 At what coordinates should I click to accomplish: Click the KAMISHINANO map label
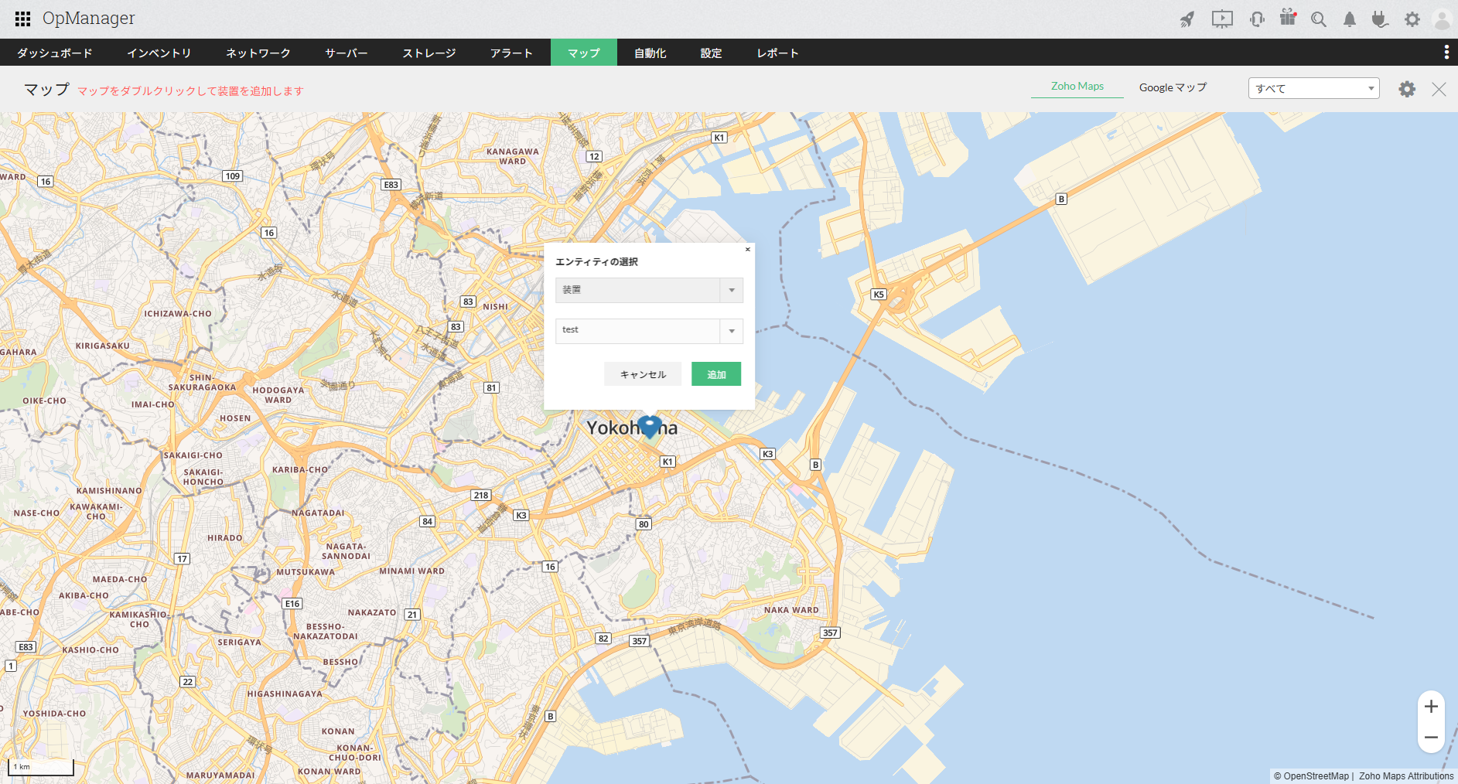tap(109, 490)
